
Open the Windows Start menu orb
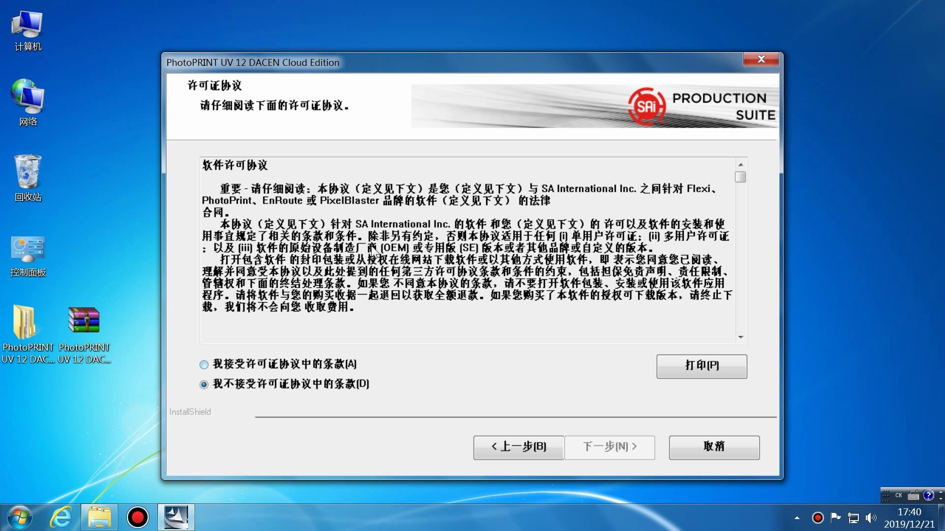(x=20, y=517)
